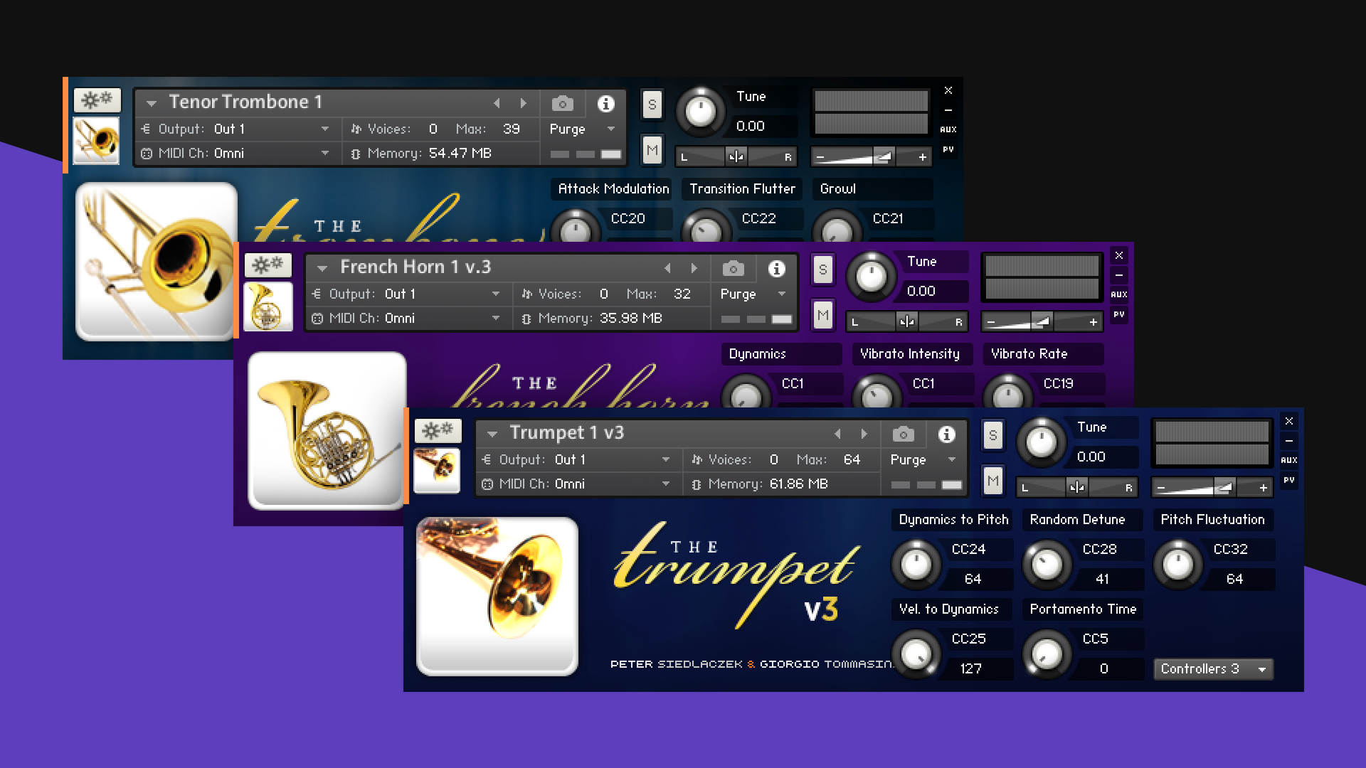1366x768 pixels.
Task: Click the Attack Modulation label on the Trombone
Action: pos(613,189)
